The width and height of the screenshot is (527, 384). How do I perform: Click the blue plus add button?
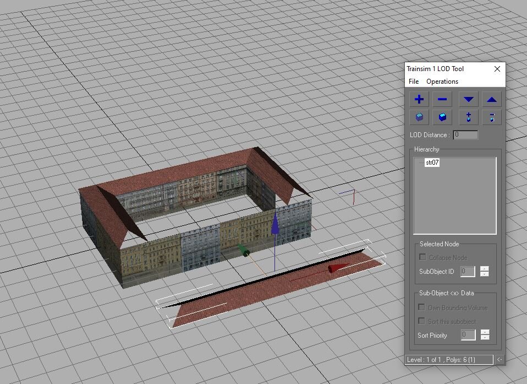click(419, 99)
